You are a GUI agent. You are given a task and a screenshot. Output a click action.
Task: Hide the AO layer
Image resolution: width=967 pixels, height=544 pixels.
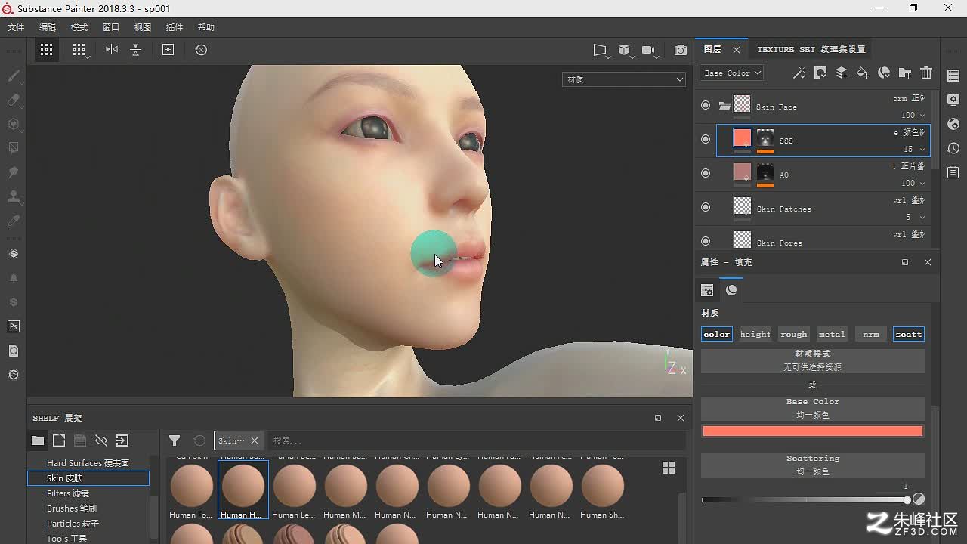(x=706, y=173)
